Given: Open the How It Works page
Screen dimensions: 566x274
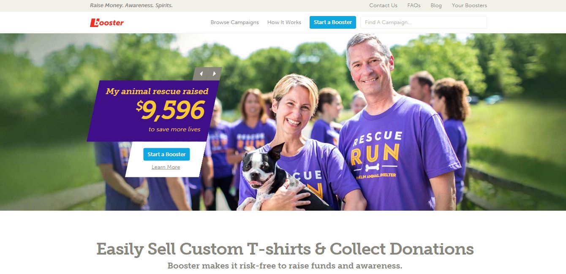Looking at the screenshot, I should 284,22.
